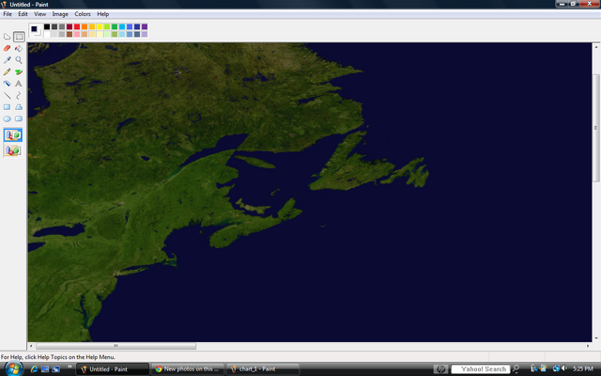The height and width of the screenshot is (376, 601).
Task: Pick the straight Line tool
Action: coord(7,96)
